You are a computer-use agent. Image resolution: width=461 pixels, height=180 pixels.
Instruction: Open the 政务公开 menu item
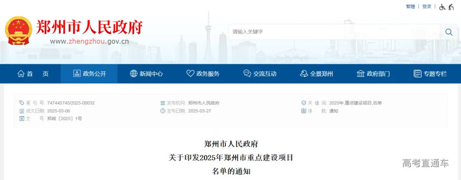89,74
